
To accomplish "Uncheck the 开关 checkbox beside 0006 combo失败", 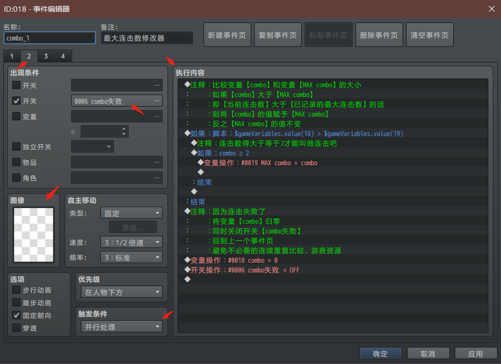I will 16,101.
